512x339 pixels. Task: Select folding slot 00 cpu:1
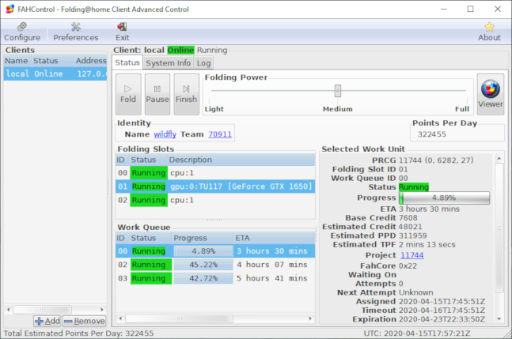point(215,173)
